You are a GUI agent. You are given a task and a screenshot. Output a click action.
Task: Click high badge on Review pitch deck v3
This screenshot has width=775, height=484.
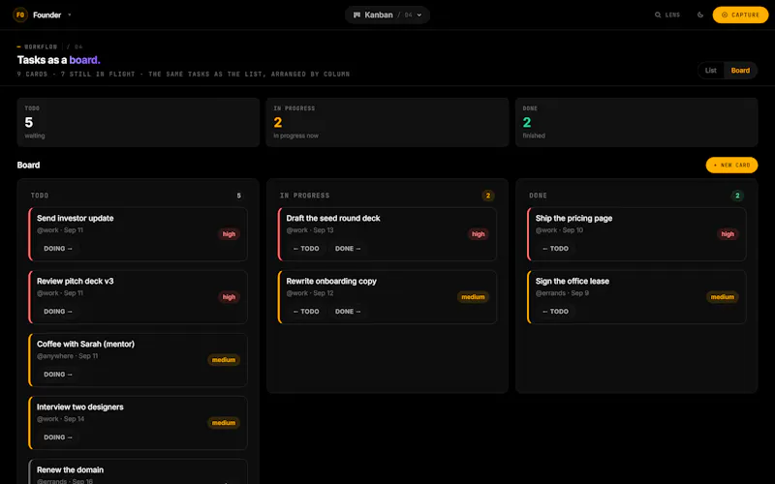(229, 297)
